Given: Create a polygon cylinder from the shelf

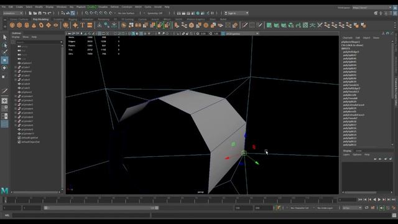Looking at the screenshot, I should click(x=27, y=25).
